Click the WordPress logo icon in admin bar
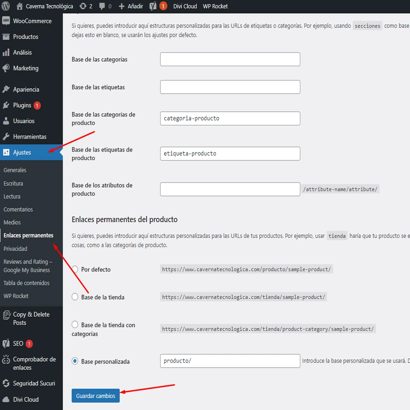The height and width of the screenshot is (410, 410). (6, 6)
